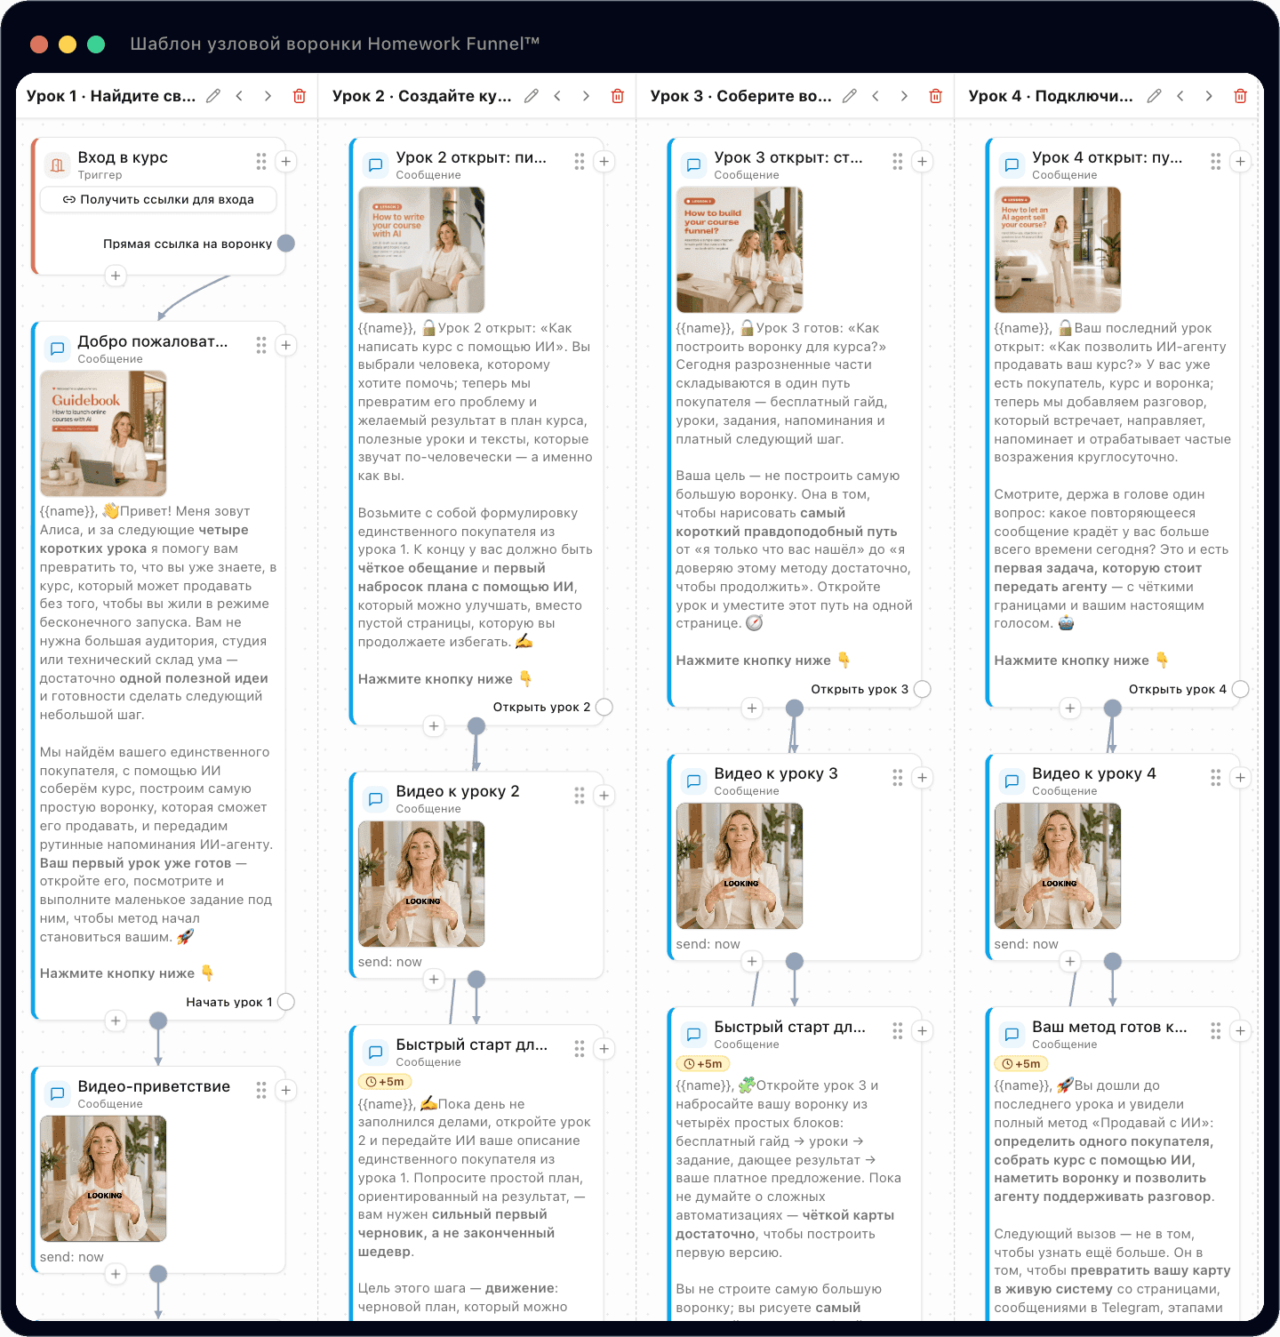The height and width of the screenshot is (1337, 1280).
Task: Click the message icon of Видео к уроку 2
Action: pyautogui.click(x=376, y=799)
